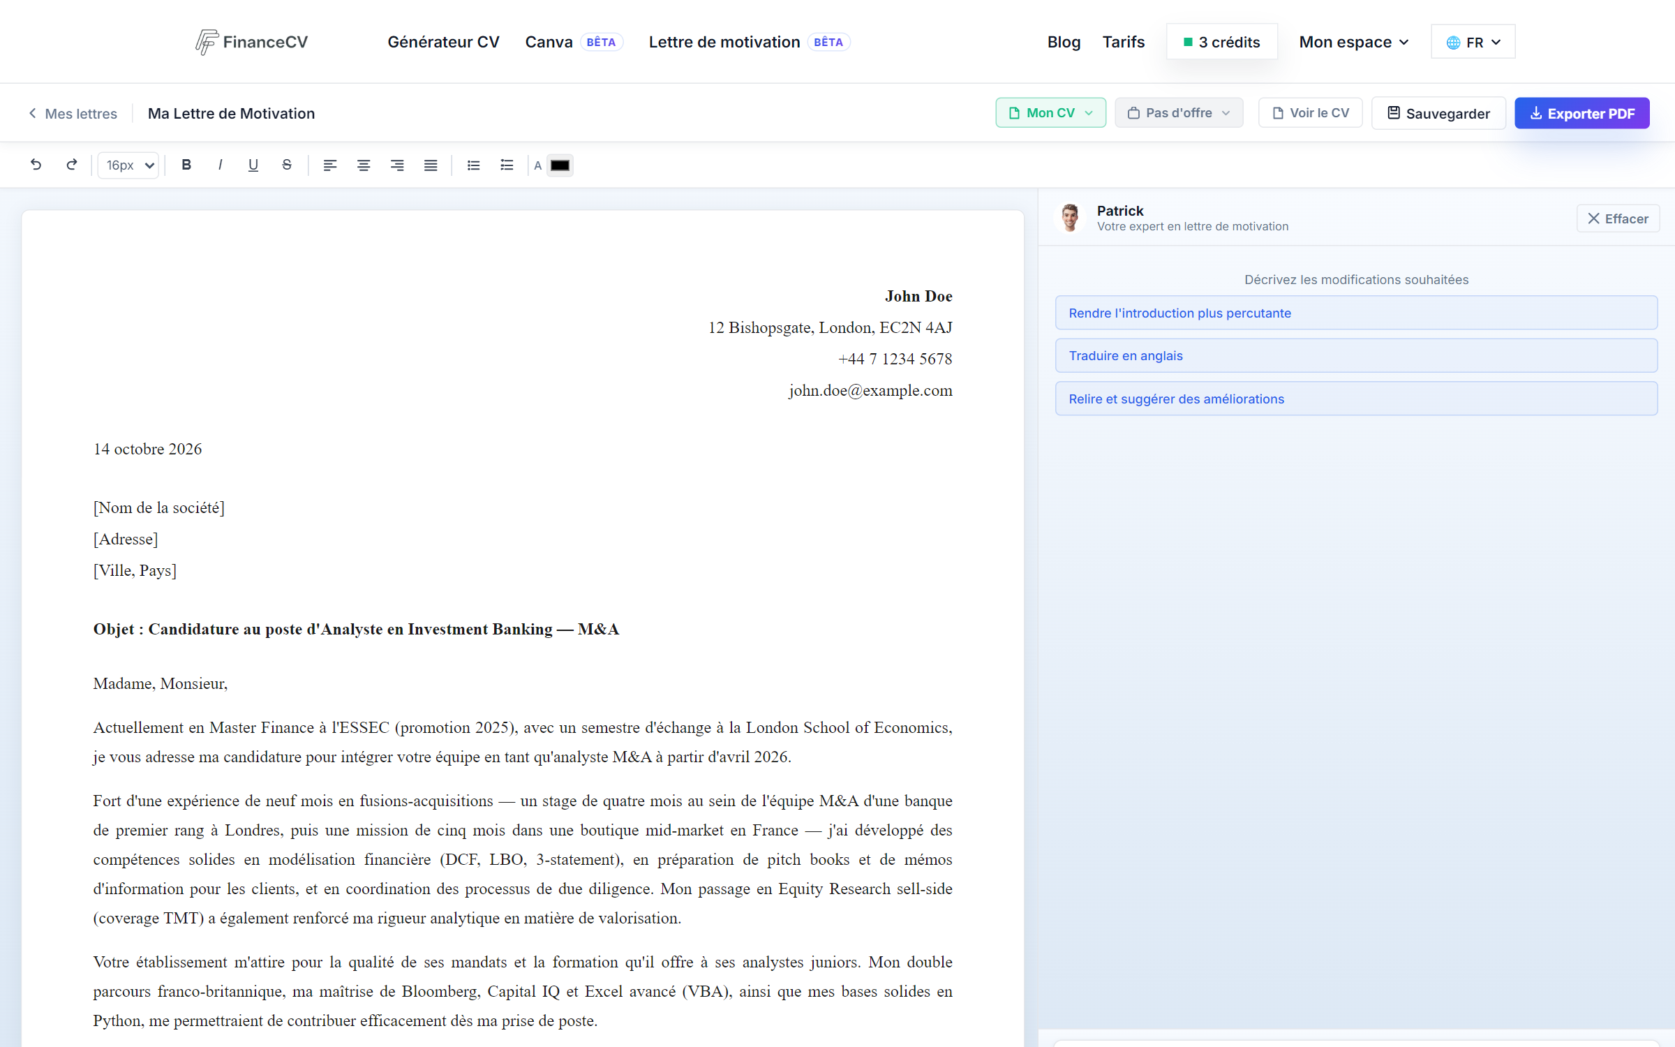Justify the text

click(431, 165)
